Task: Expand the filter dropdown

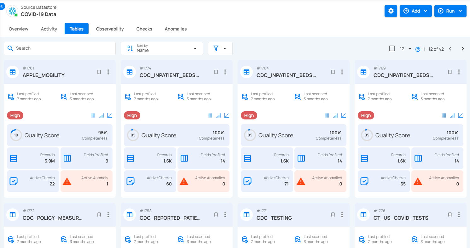Action: coord(220,48)
